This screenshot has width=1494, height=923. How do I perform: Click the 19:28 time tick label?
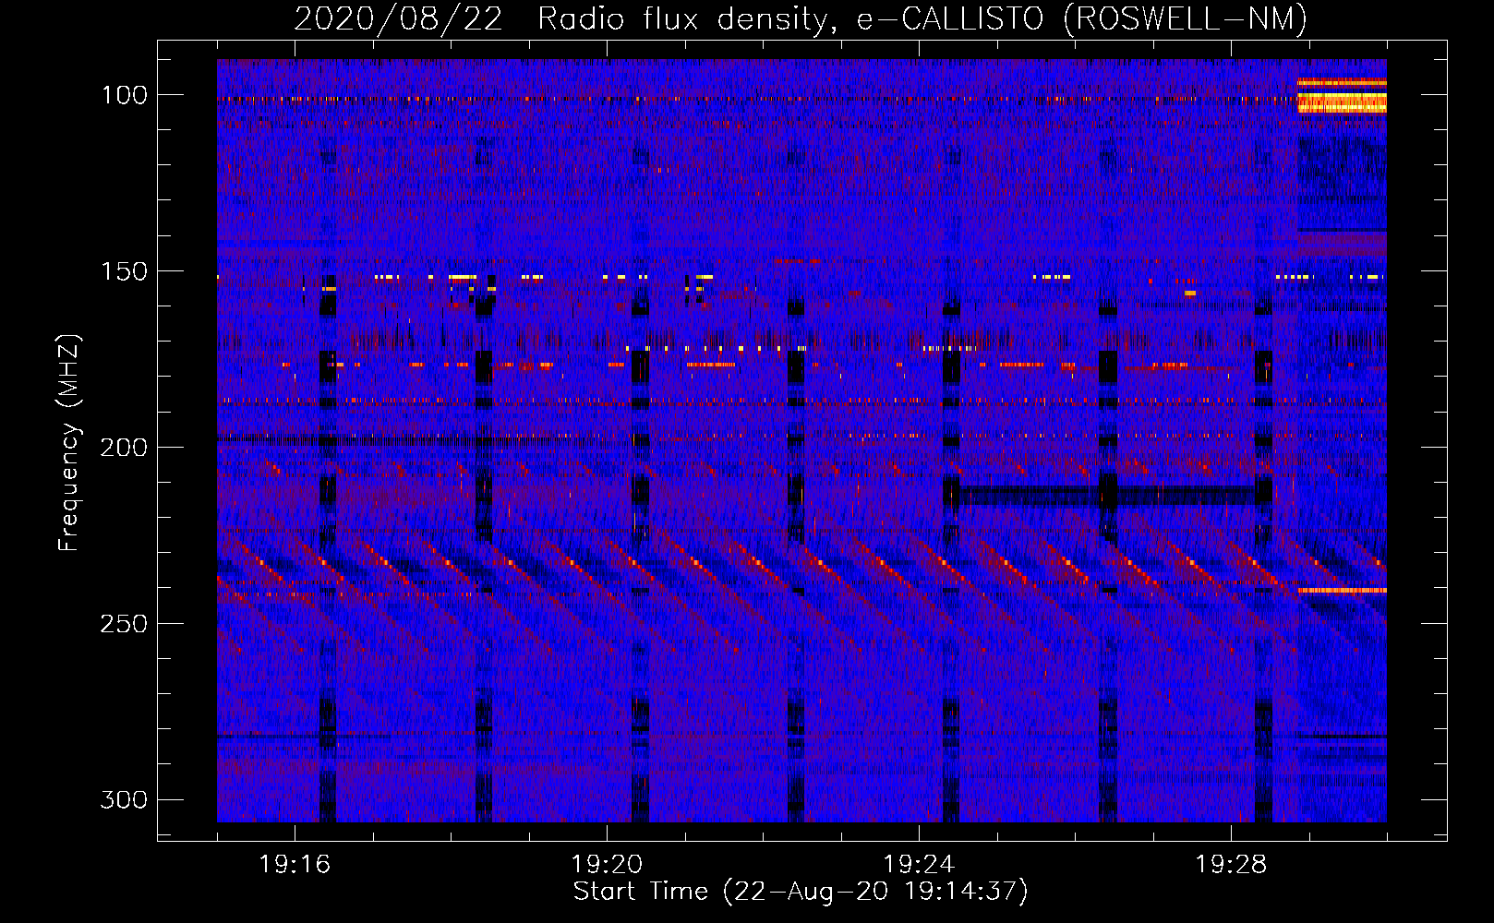(1231, 865)
